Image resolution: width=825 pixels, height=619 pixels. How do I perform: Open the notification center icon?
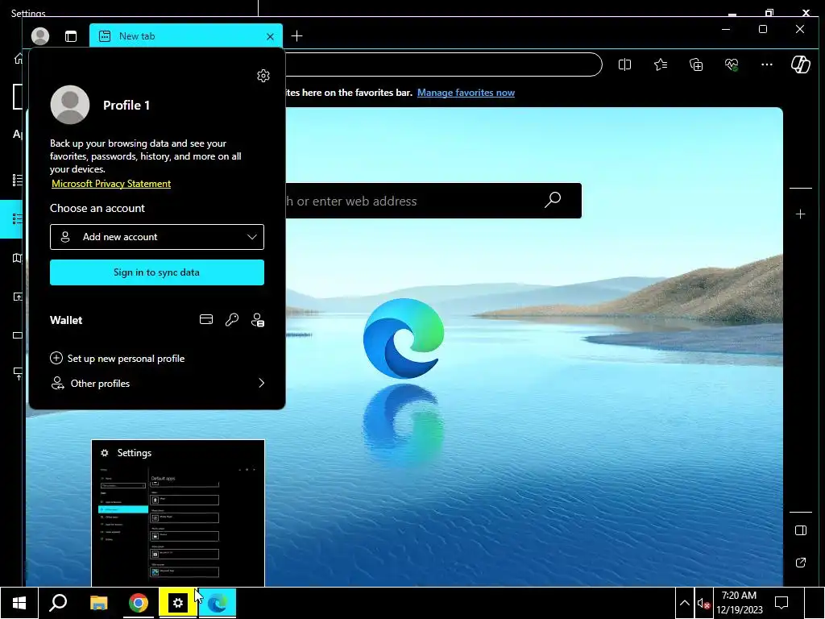(x=781, y=603)
